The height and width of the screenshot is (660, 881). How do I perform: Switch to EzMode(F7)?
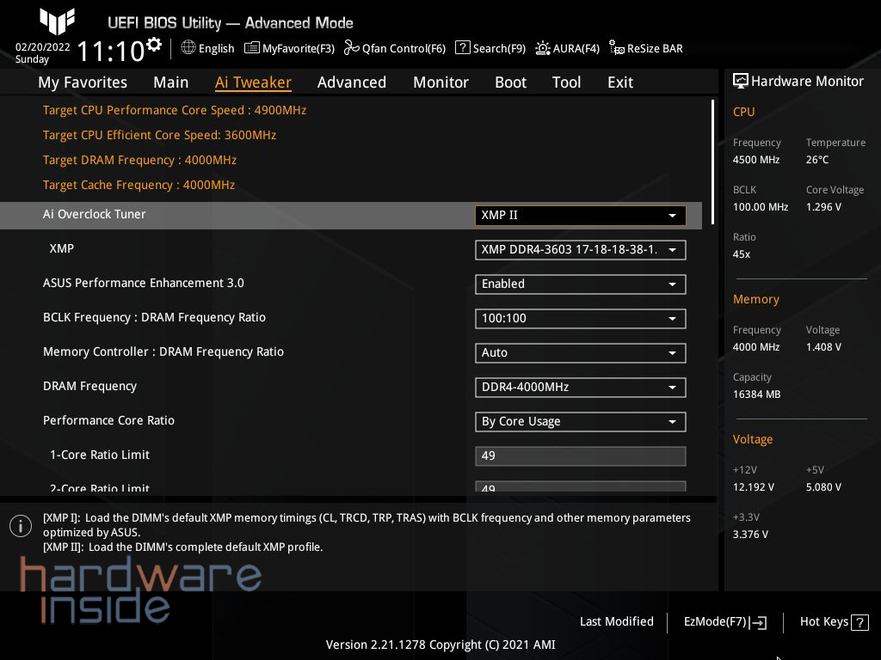[725, 622]
